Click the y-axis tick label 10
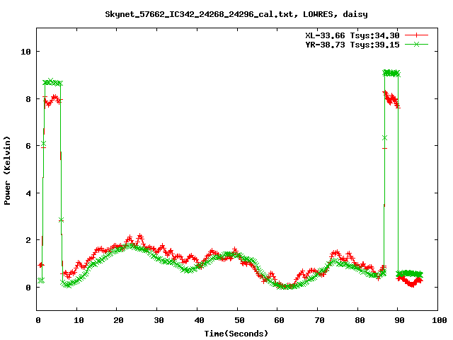This screenshot has height=340, width=453. coord(25,52)
